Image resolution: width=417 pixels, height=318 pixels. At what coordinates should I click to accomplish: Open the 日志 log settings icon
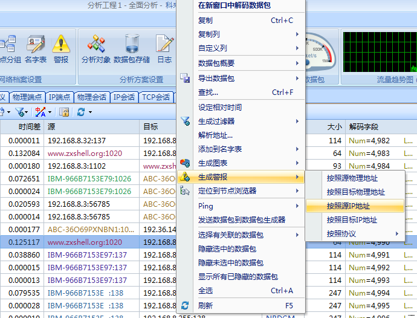(x=164, y=47)
